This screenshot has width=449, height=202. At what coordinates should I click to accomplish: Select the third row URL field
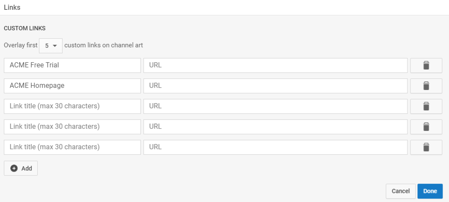(275, 106)
